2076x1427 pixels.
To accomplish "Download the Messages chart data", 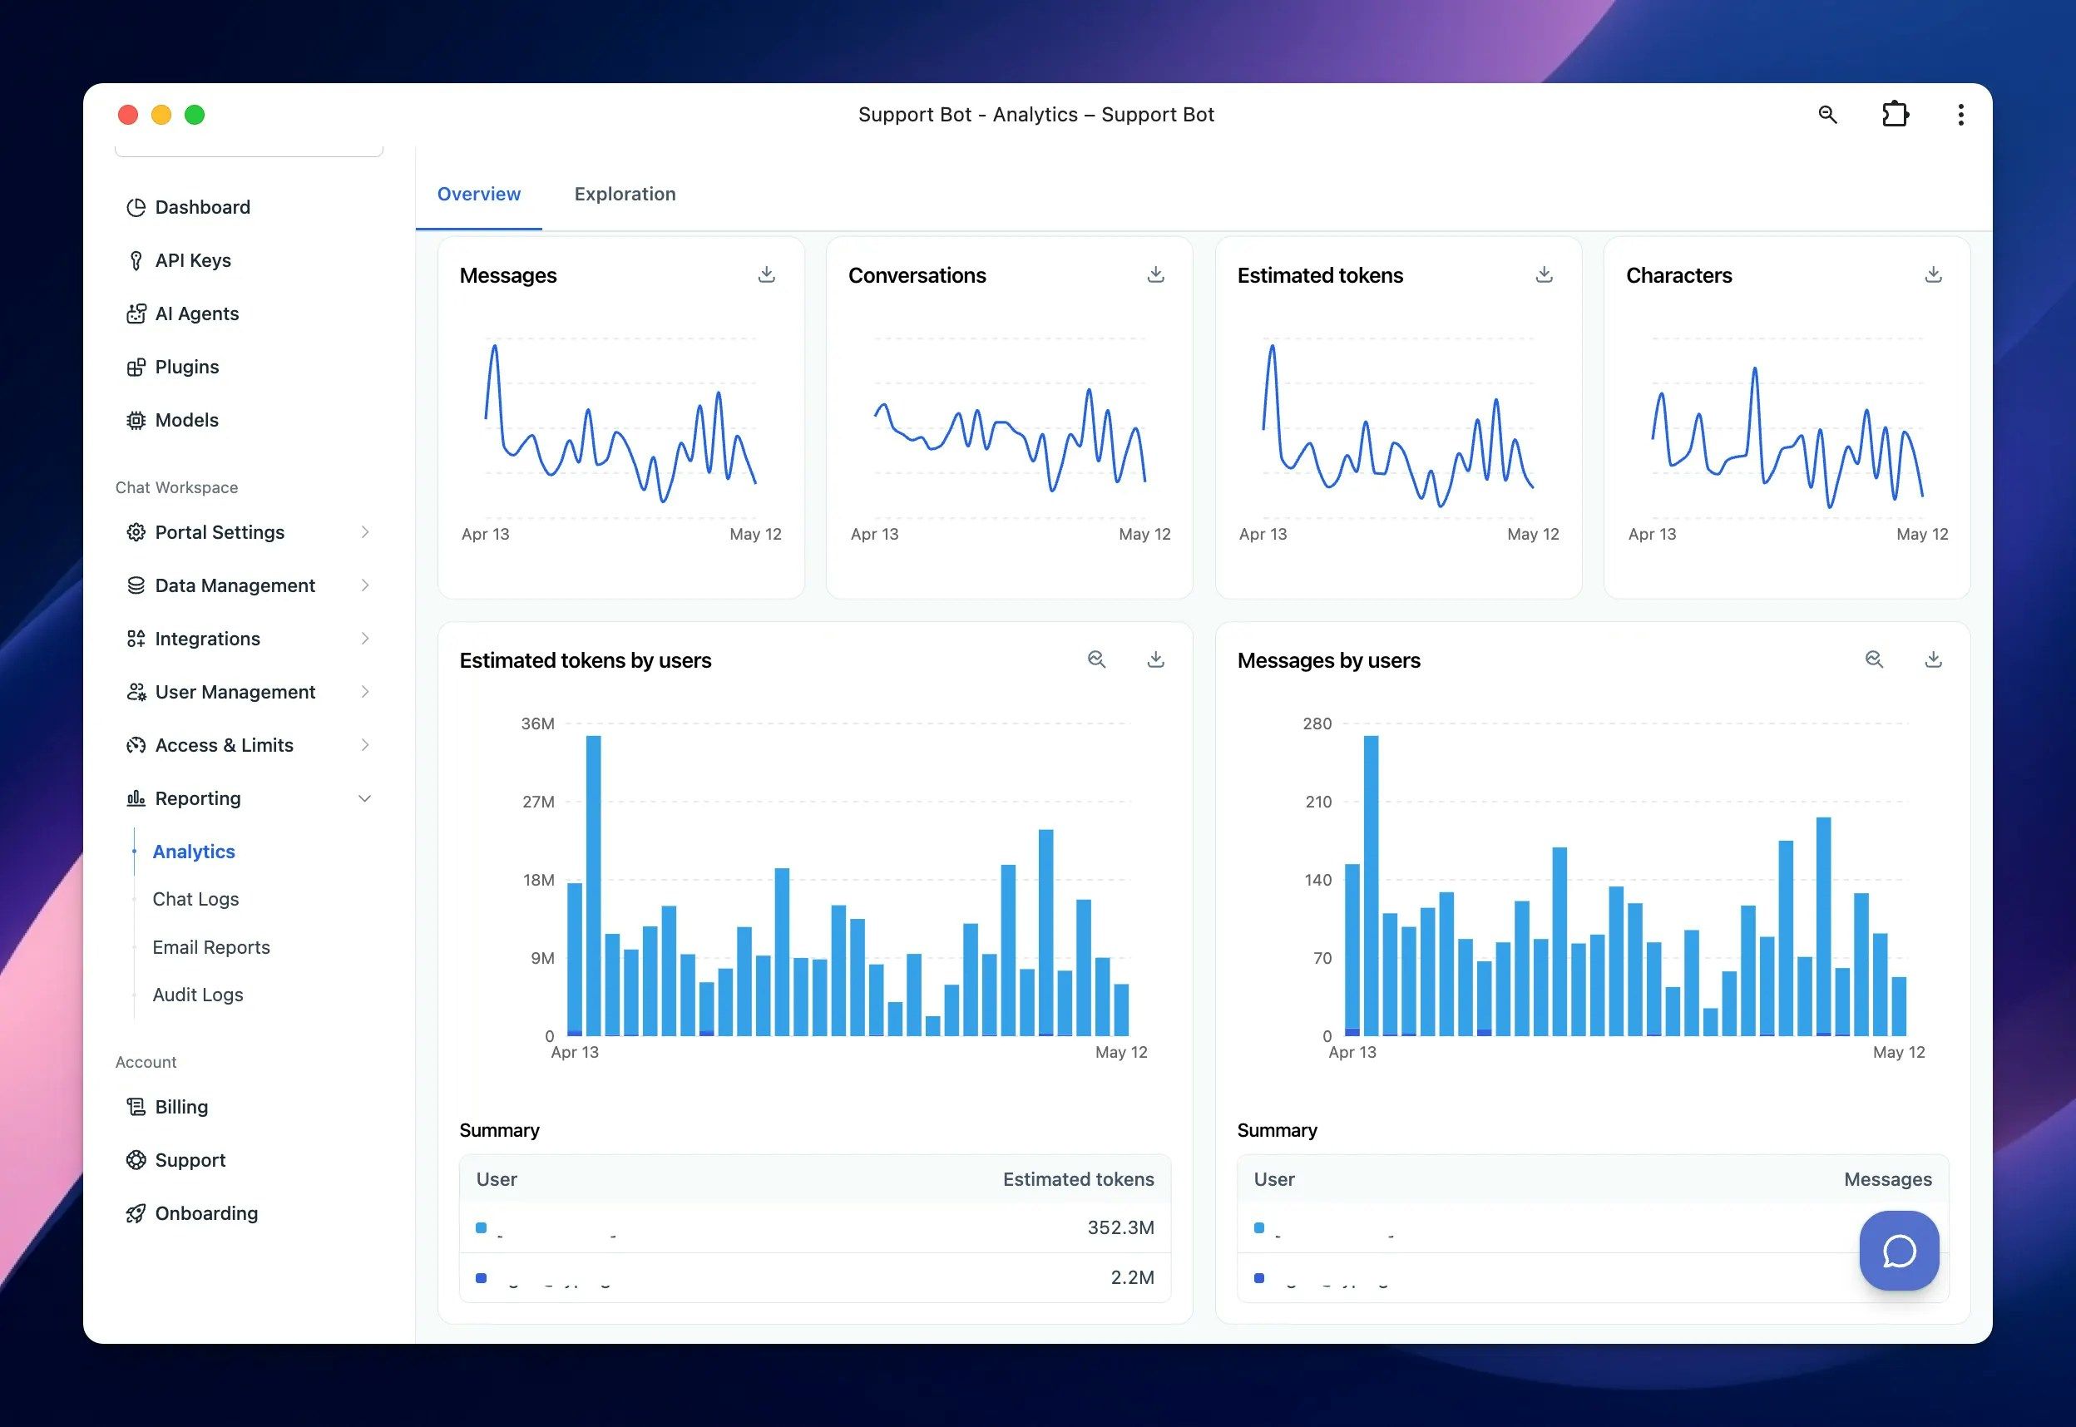I will tap(766, 274).
